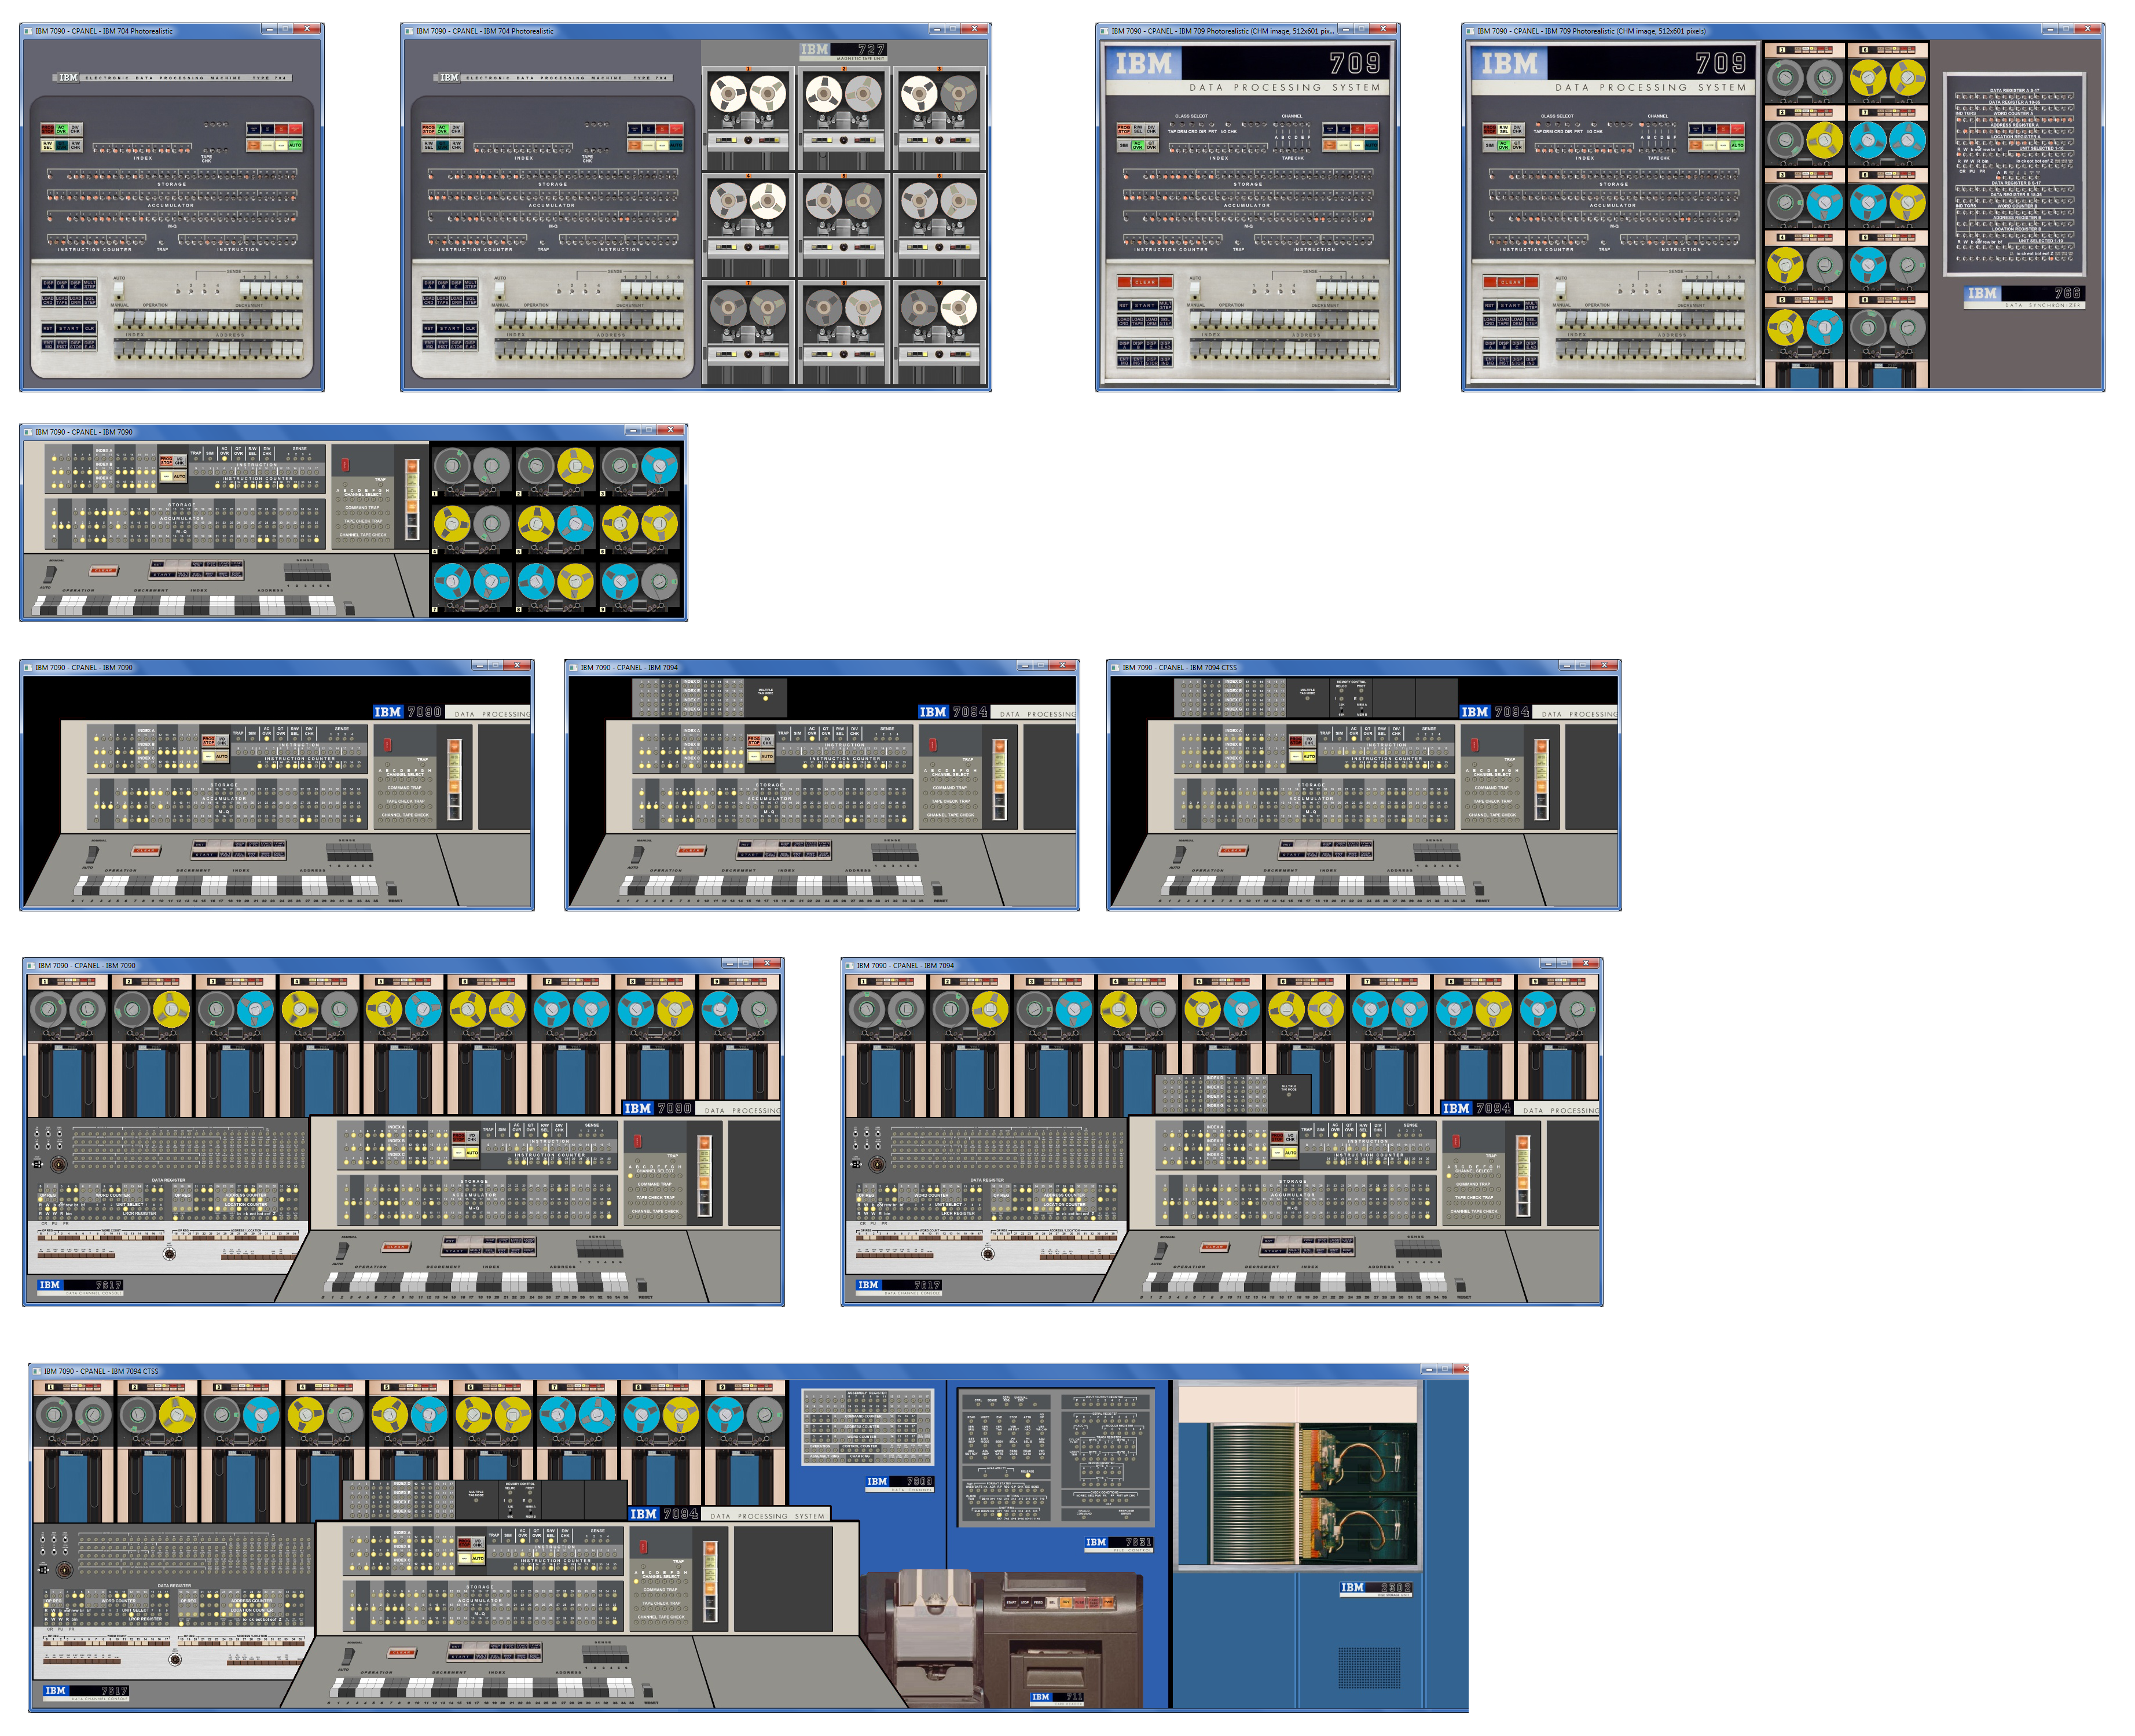Flip red toggle in third-row IBM 7094 window
The image size is (2135, 1736).
933,745
